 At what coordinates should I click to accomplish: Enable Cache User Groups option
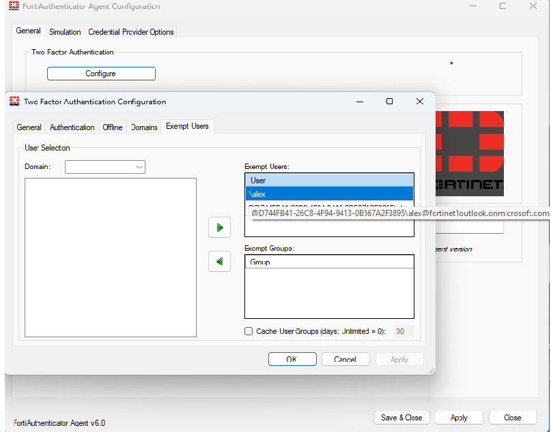249,331
